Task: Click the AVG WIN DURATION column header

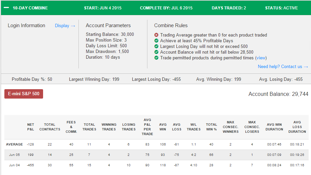Action: (274, 127)
